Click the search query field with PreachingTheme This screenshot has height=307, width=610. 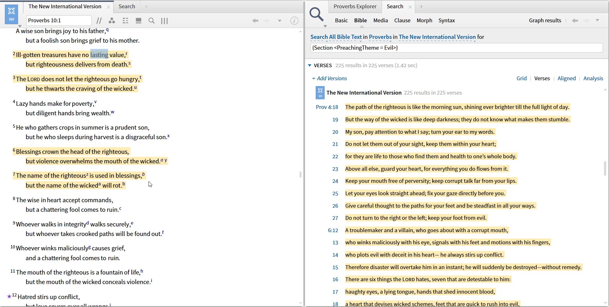pos(456,48)
